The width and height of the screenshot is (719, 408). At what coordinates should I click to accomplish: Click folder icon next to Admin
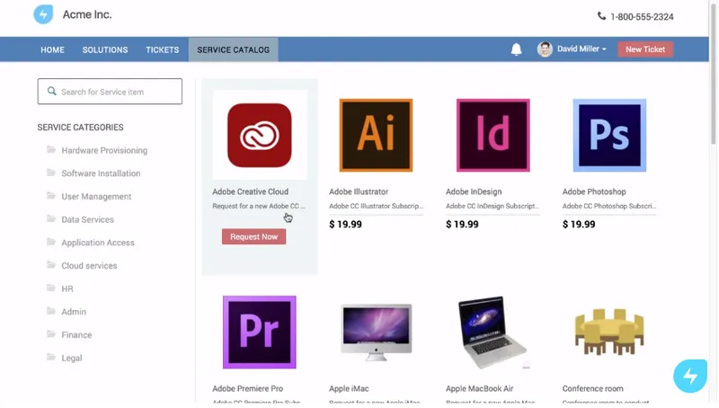pyautogui.click(x=51, y=311)
